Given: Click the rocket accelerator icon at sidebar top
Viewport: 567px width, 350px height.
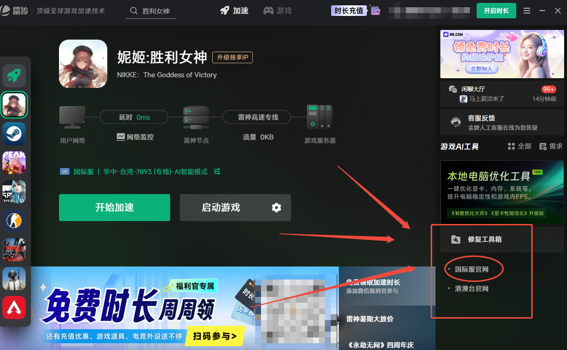Looking at the screenshot, I should pyautogui.click(x=14, y=76).
